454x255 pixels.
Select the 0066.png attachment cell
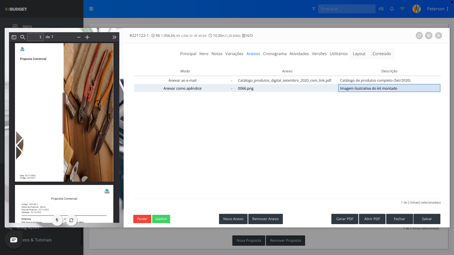[x=287, y=88]
